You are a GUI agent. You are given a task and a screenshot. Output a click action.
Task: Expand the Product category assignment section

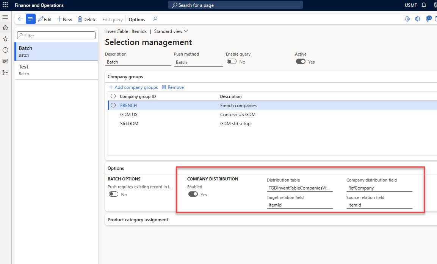[x=138, y=220]
